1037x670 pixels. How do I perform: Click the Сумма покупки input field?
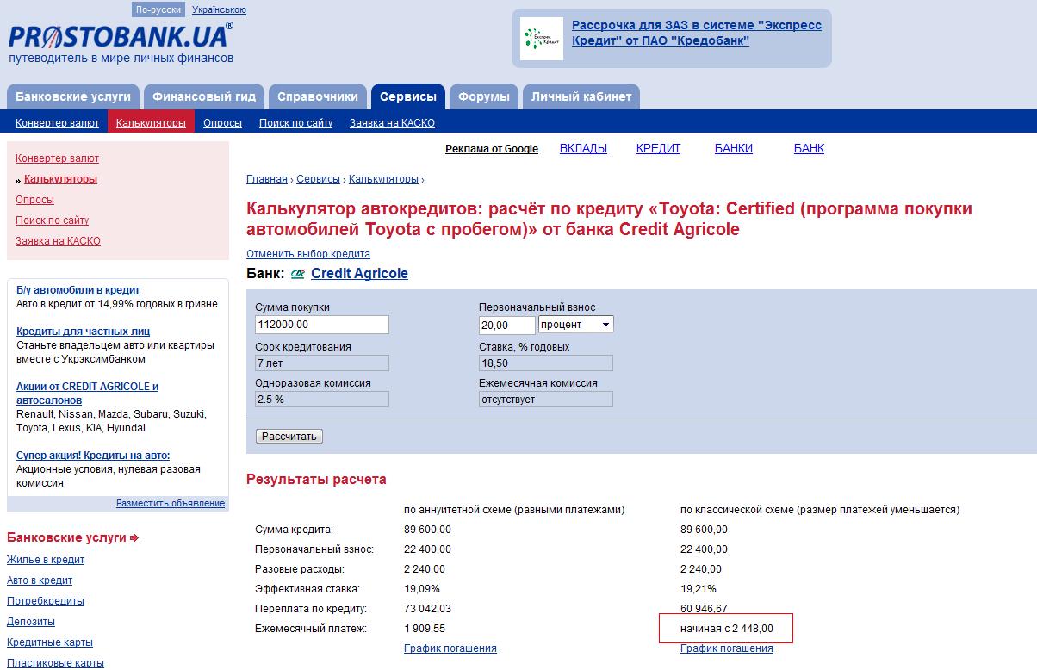click(x=322, y=325)
